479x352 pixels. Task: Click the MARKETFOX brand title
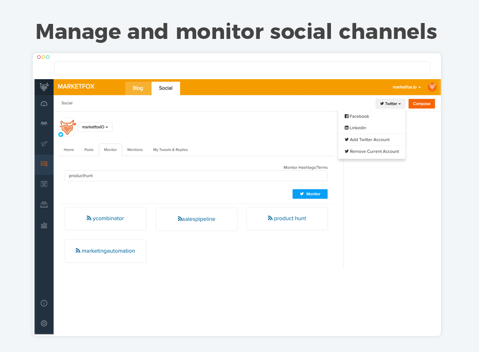76,87
